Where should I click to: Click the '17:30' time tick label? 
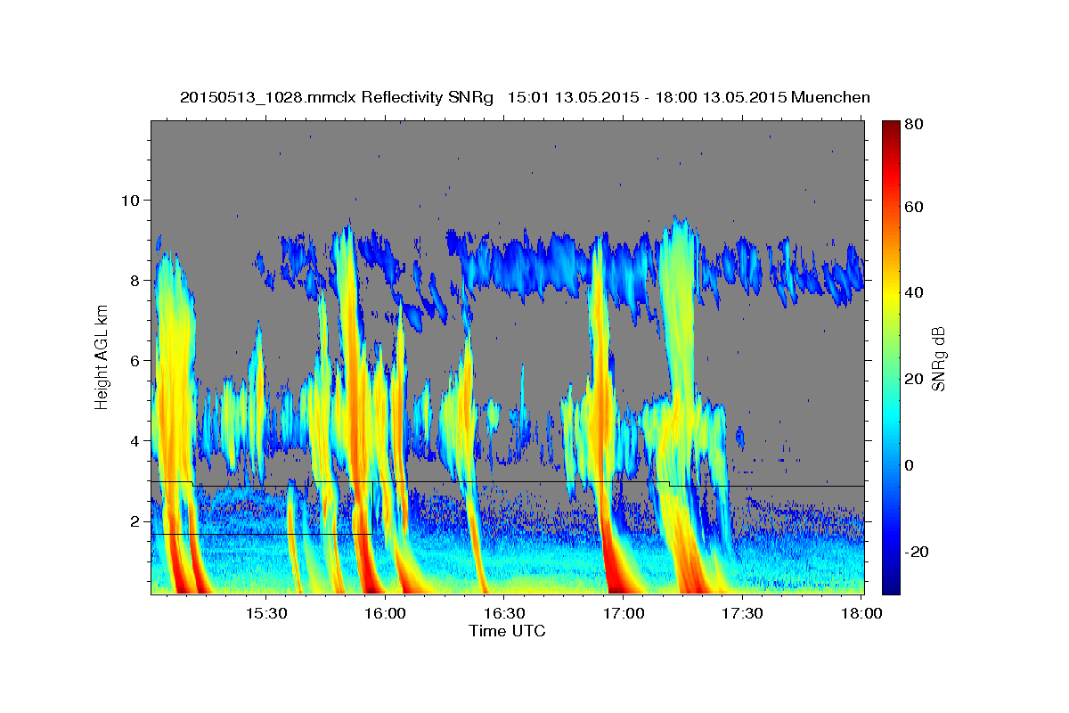coord(742,613)
